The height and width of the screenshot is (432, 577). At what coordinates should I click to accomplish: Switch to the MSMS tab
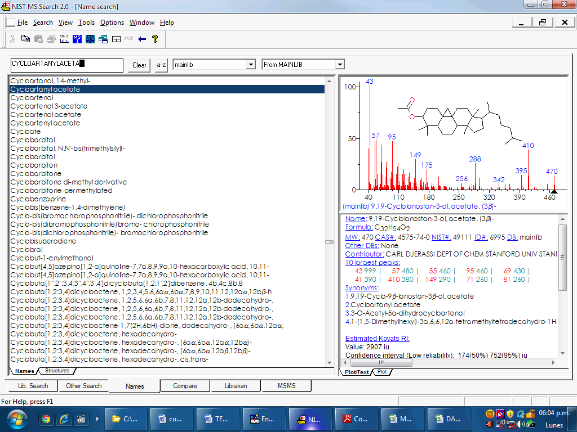[286, 386]
